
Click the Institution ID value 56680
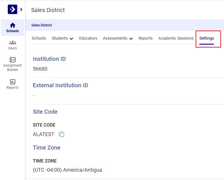[40, 69]
